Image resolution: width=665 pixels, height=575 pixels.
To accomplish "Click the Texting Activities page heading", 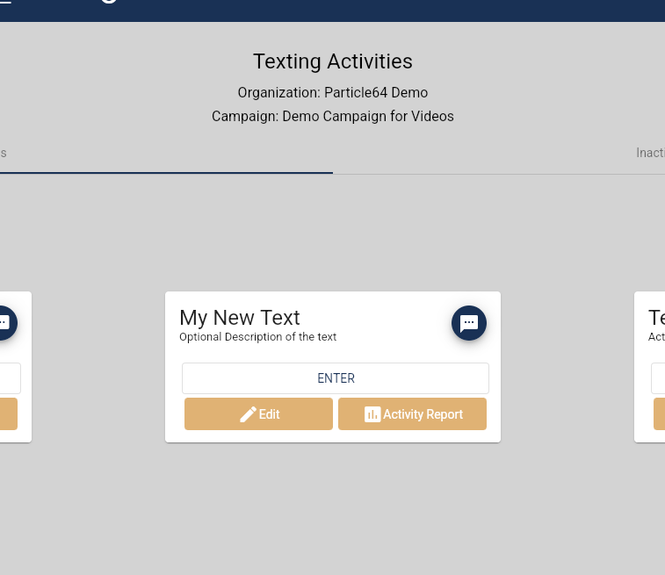I will [x=332, y=61].
